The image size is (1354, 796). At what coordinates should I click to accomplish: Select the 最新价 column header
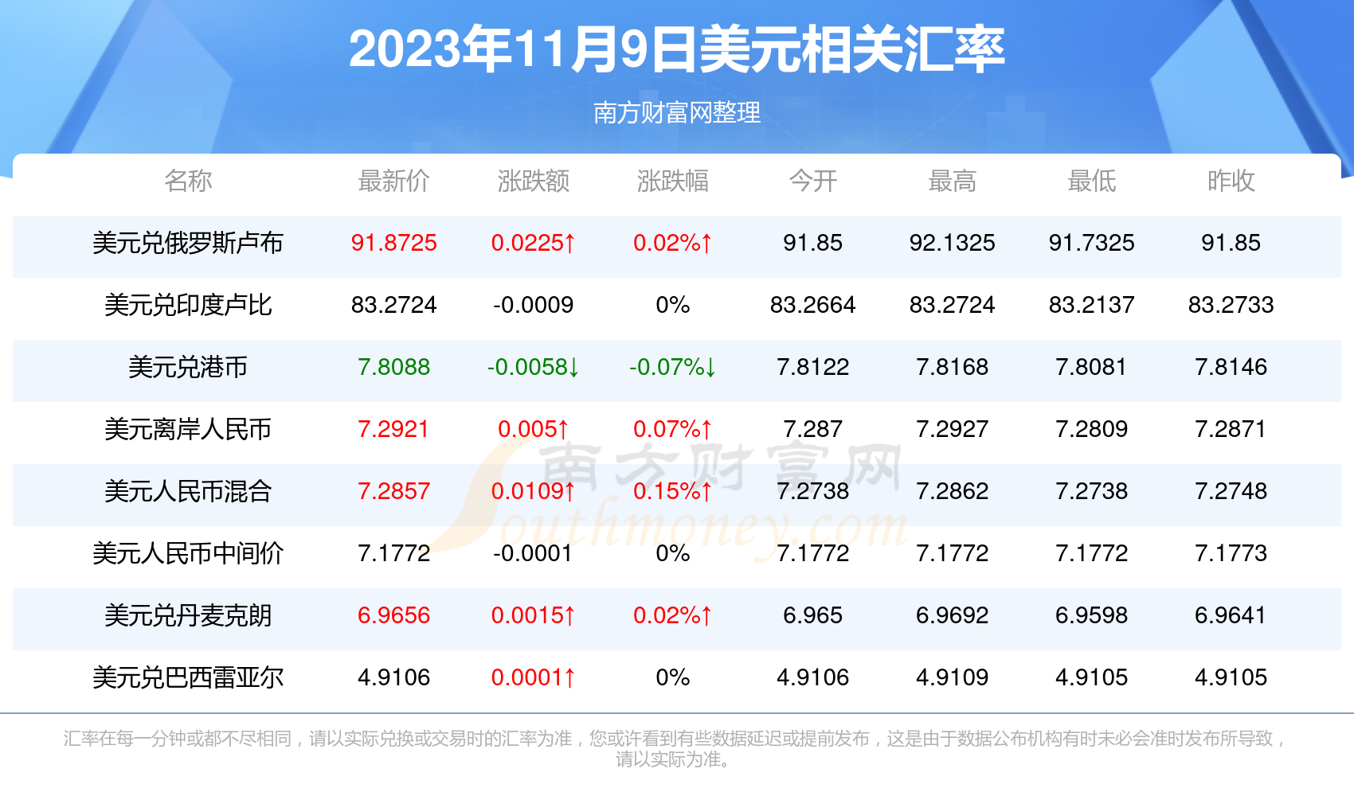tap(394, 181)
